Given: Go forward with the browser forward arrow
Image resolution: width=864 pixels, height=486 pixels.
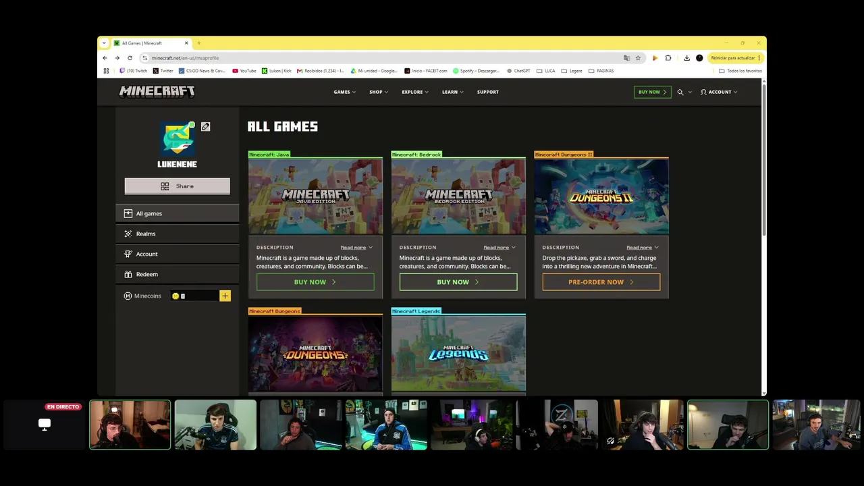Looking at the screenshot, I should (117, 58).
